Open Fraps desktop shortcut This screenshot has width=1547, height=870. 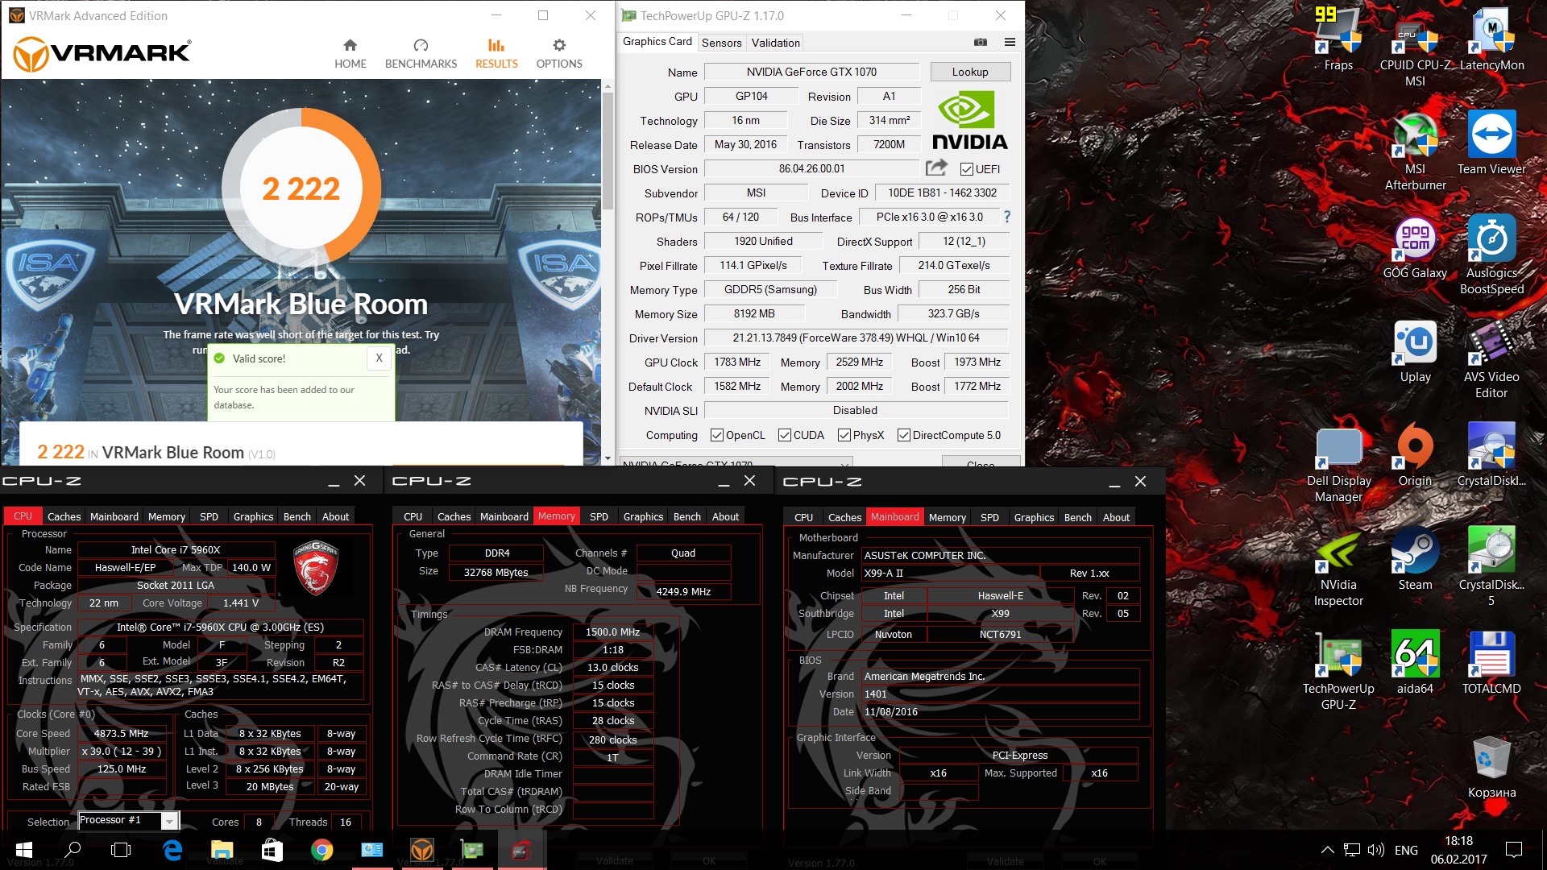pos(1338,40)
